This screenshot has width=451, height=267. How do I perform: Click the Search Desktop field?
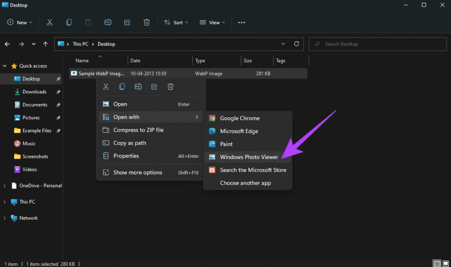(377, 44)
